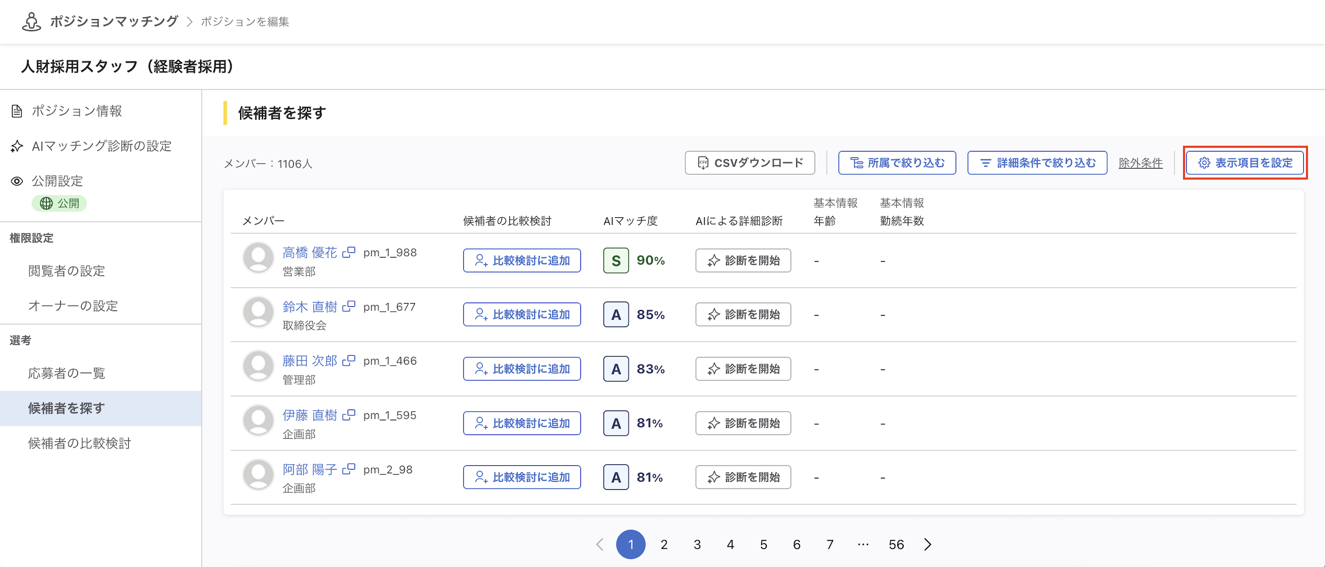Screen dimensions: 1325x567
Task: Open external link icon beside 藤田 次郎
Action: pos(349,360)
